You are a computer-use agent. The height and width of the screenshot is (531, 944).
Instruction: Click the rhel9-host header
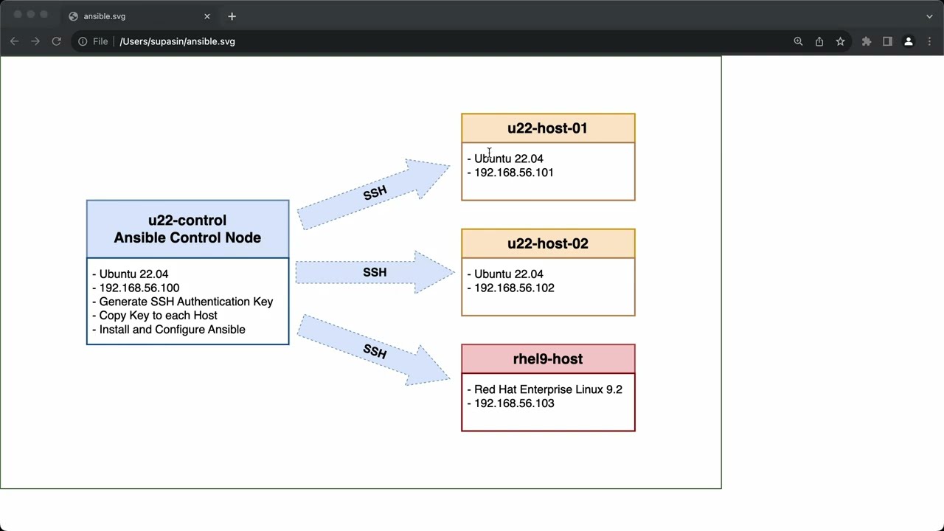click(x=548, y=359)
